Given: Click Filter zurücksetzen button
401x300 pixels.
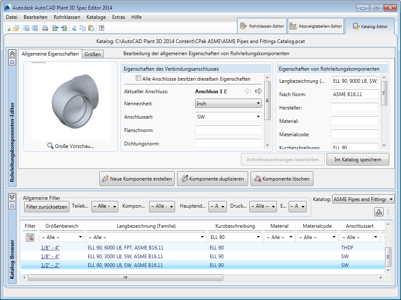Looking at the screenshot, I should point(47,207).
